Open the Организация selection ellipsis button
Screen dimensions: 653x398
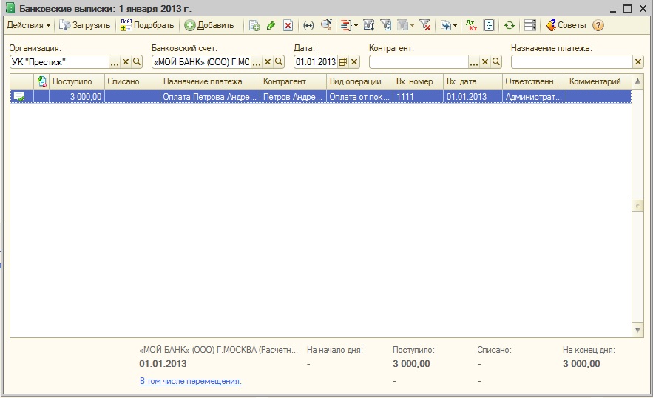(x=115, y=62)
